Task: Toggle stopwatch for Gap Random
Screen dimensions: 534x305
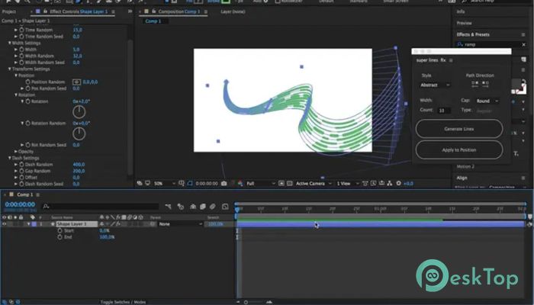Action: (21, 171)
